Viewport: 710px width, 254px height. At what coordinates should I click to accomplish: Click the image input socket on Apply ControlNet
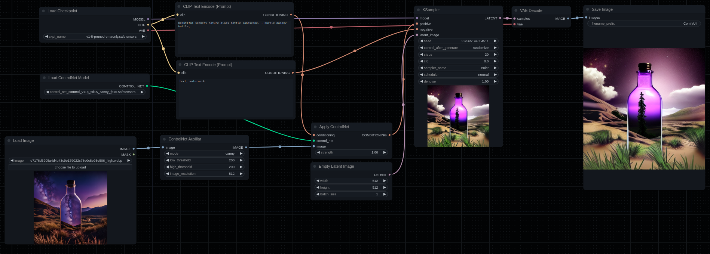(x=314, y=146)
